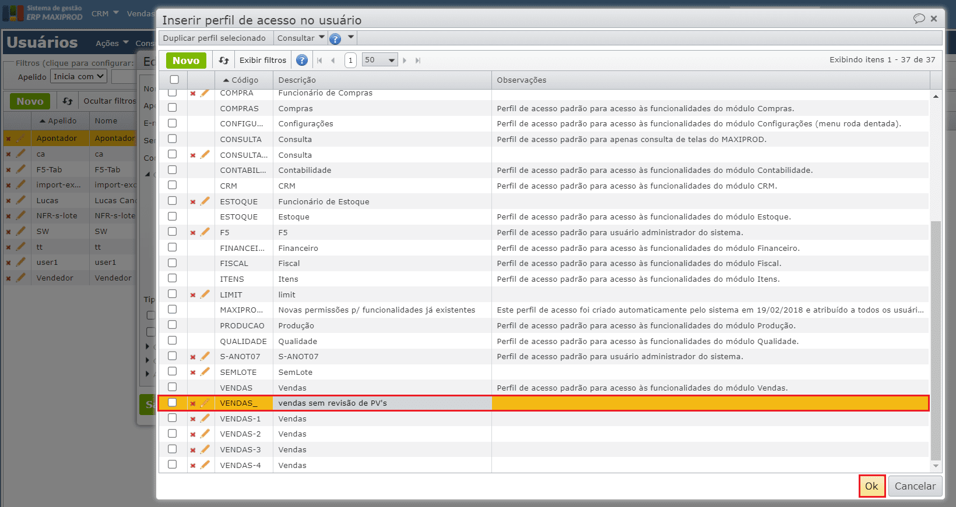Check the COMPRAS profile checkbox
Viewport: 956px width, 507px height.
[172, 108]
